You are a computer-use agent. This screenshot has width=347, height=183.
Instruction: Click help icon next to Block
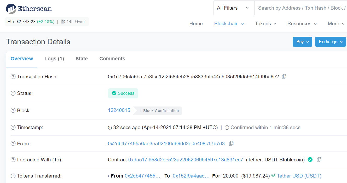[13, 110]
